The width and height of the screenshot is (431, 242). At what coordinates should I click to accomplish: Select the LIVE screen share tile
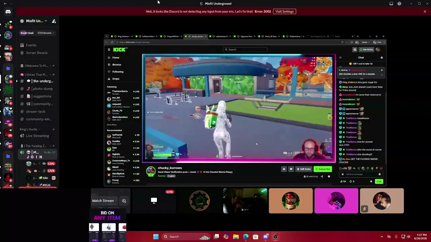[x=154, y=201]
